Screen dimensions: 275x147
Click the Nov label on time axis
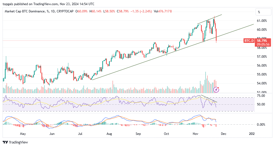click(x=195, y=134)
